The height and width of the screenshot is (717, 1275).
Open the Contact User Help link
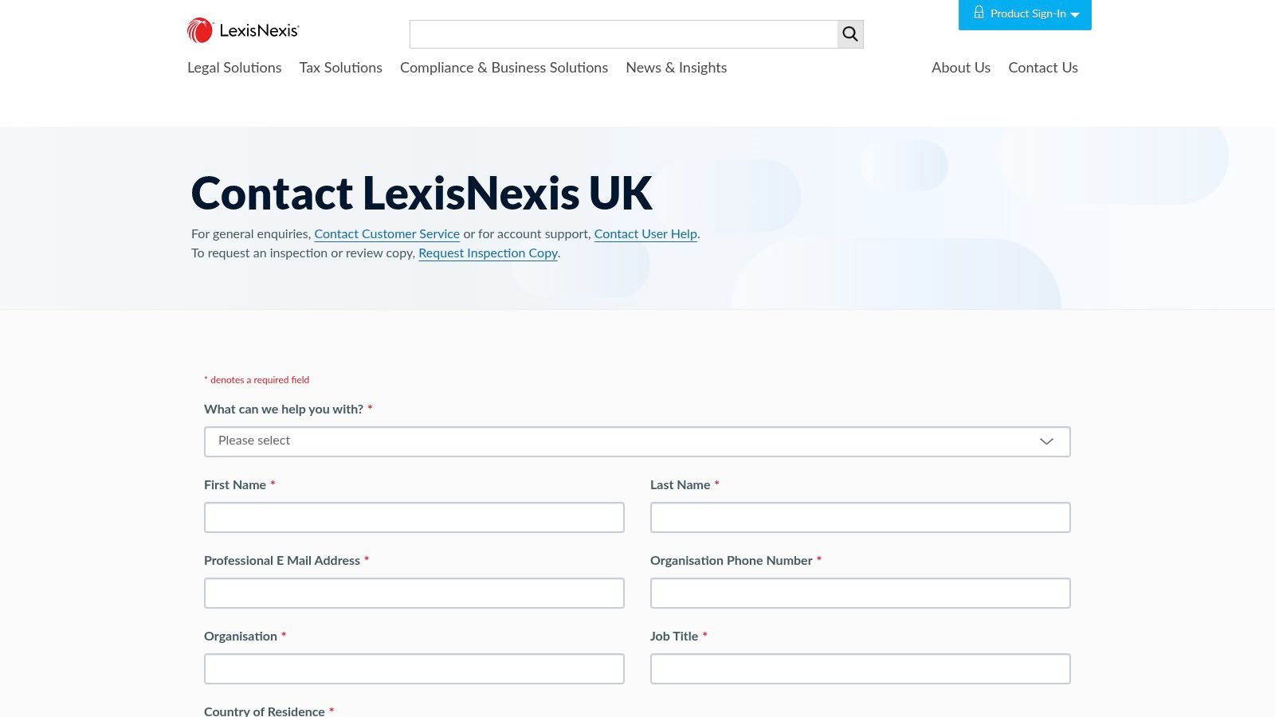click(645, 234)
